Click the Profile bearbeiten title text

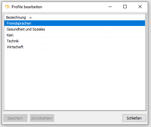point(27,7)
